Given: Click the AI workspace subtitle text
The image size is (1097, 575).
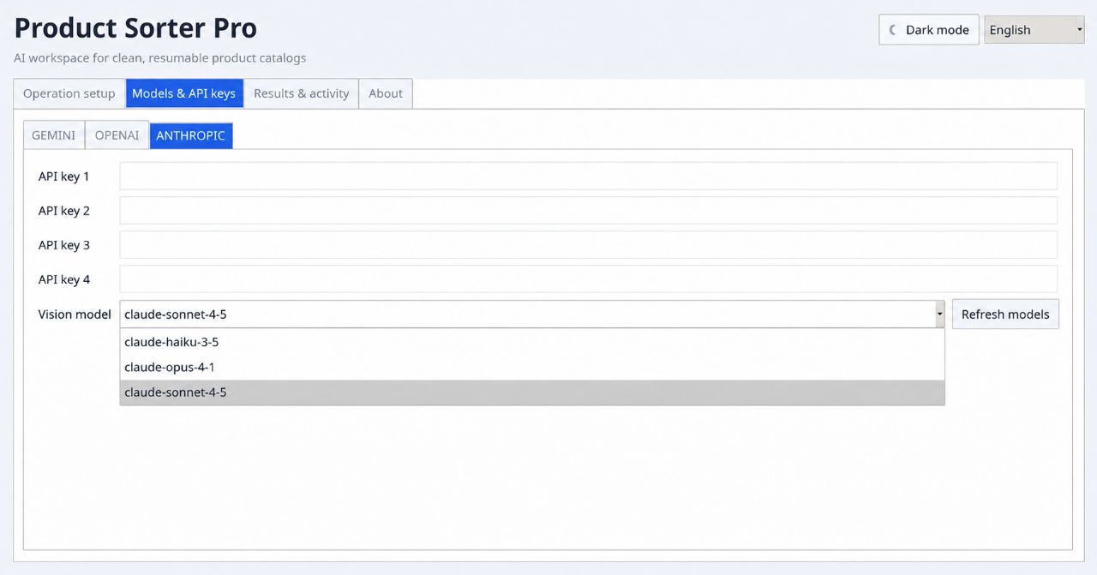Looking at the screenshot, I should coord(159,58).
